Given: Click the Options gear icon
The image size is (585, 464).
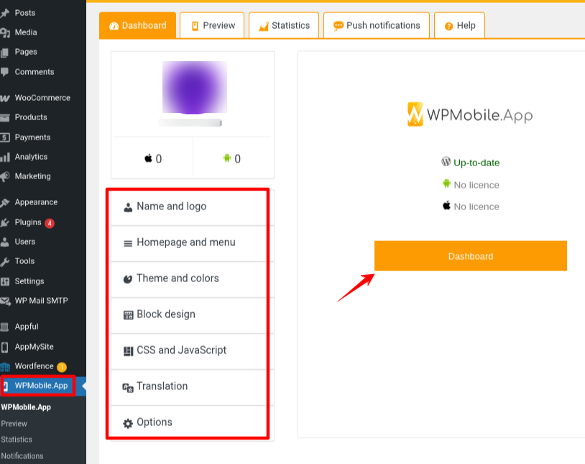Looking at the screenshot, I should point(128,423).
